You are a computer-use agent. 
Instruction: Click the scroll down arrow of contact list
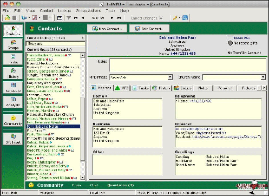(82, 178)
